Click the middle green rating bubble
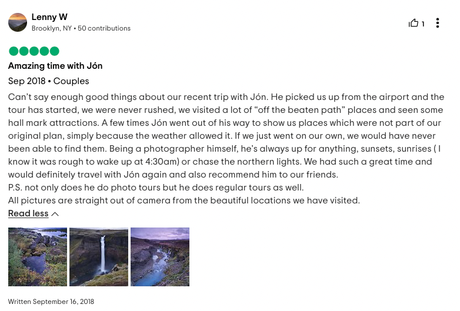This screenshot has width=460, height=311. pos(34,51)
